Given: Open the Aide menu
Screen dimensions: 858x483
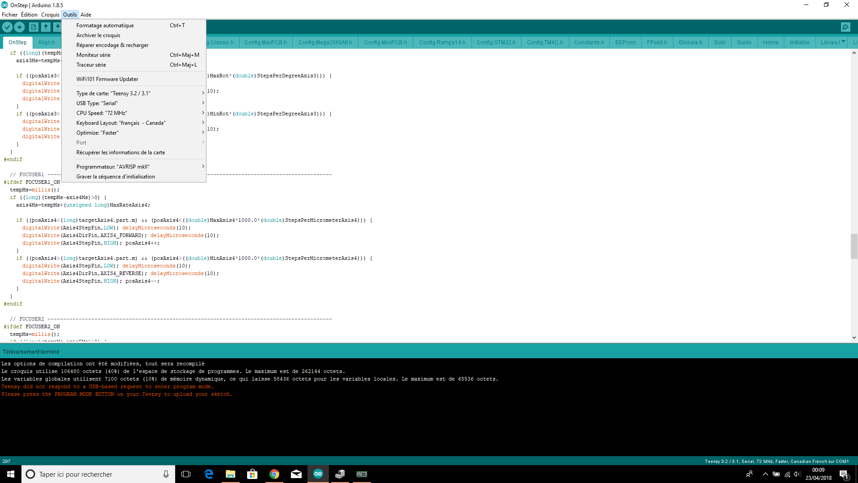Looking at the screenshot, I should (x=86, y=15).
